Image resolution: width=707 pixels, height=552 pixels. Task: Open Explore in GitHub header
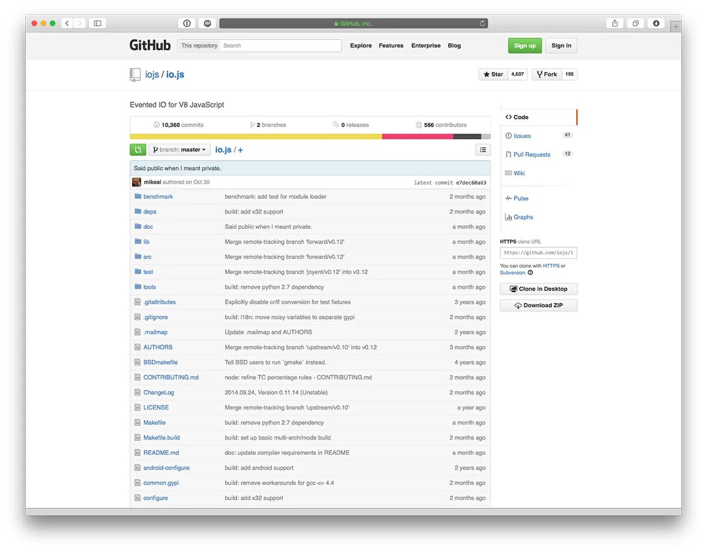[x=361, y=45]
